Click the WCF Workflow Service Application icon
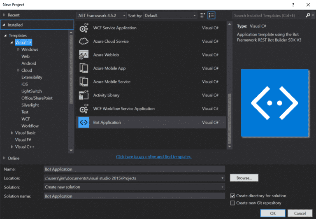Viewport: 316px width, 219px height. click(x=84, y=109)
